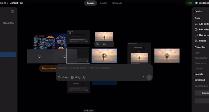
Task: Click the Imagine prompt input field
Action: coord(104,68)
